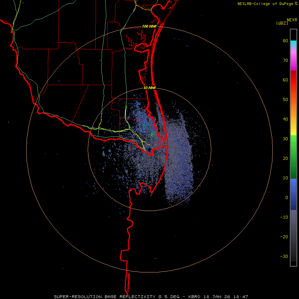Click the green segment of the color bar

[293, 157]
